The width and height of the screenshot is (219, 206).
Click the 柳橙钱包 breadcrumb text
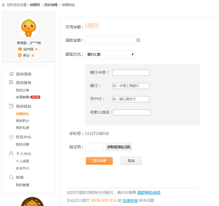point(69,5)
